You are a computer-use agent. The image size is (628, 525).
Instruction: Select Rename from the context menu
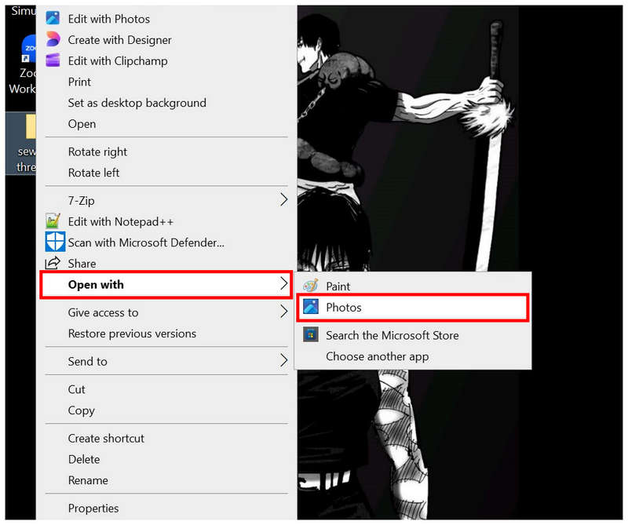click(166, 479)
